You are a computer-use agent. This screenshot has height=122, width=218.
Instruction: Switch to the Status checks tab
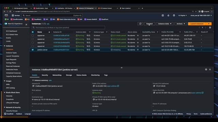coord(81,75)
